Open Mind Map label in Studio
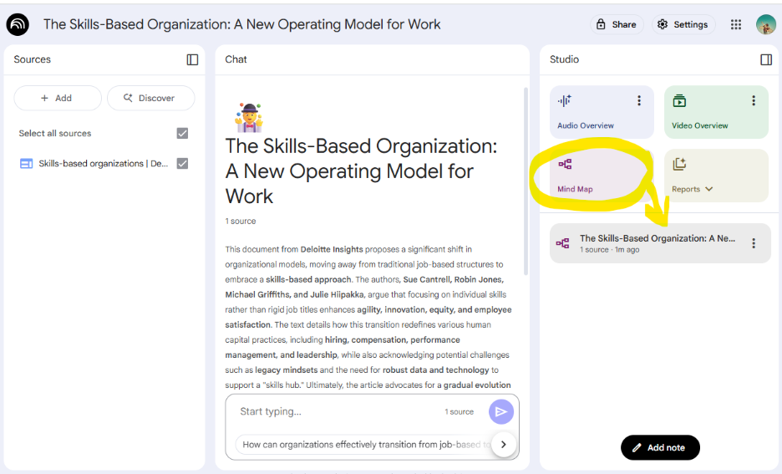Image resolution: width=782 pixels, height=474 pixels. [x=575, y=189]
